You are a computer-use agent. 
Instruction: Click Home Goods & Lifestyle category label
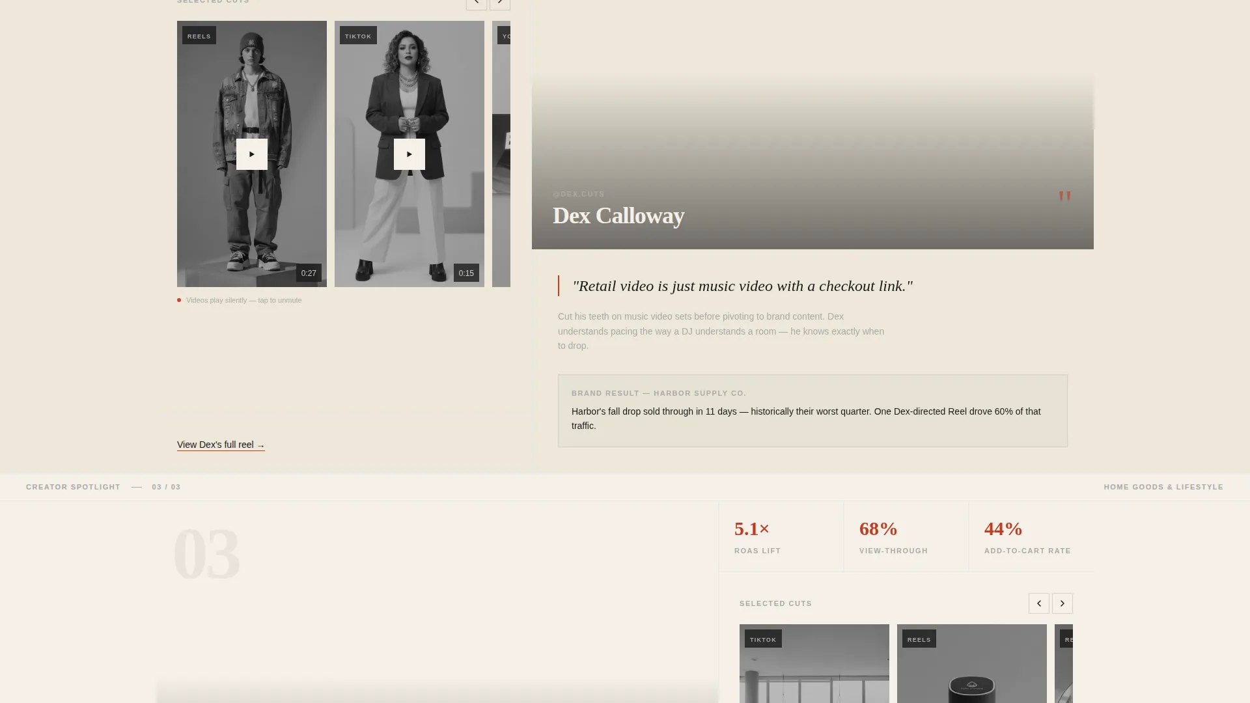[x=1163, y=487]
